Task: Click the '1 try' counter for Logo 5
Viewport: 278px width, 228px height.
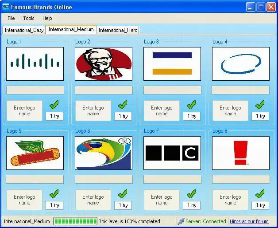Action: click(x=54, y=205)
